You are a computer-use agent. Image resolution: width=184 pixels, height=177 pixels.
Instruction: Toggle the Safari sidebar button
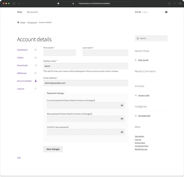click(14, 3)
